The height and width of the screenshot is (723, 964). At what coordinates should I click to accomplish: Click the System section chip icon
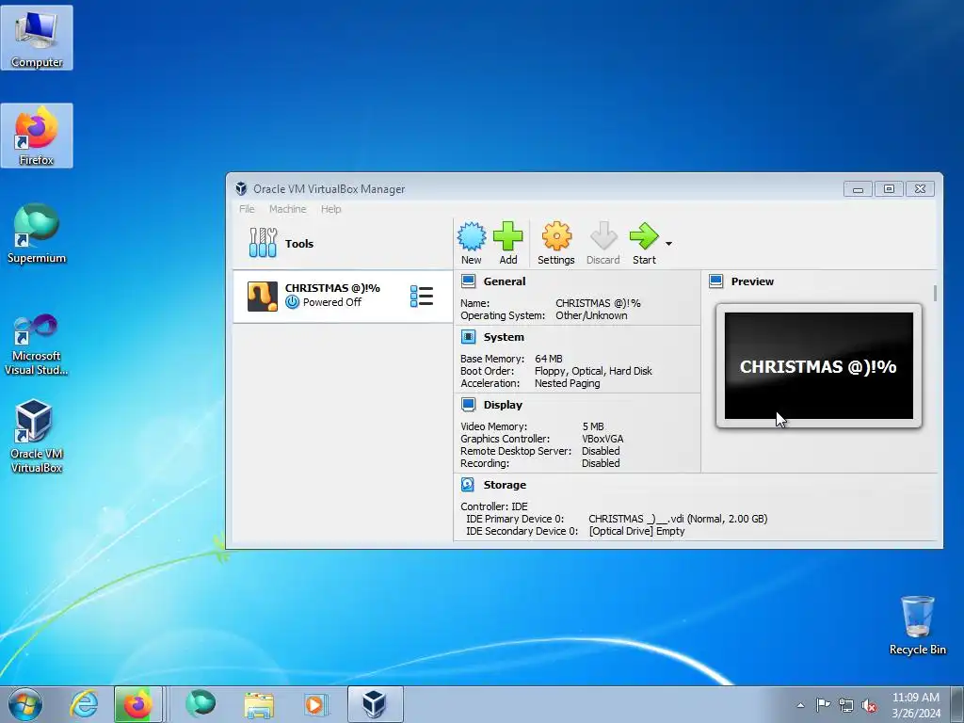click(469, 337)
